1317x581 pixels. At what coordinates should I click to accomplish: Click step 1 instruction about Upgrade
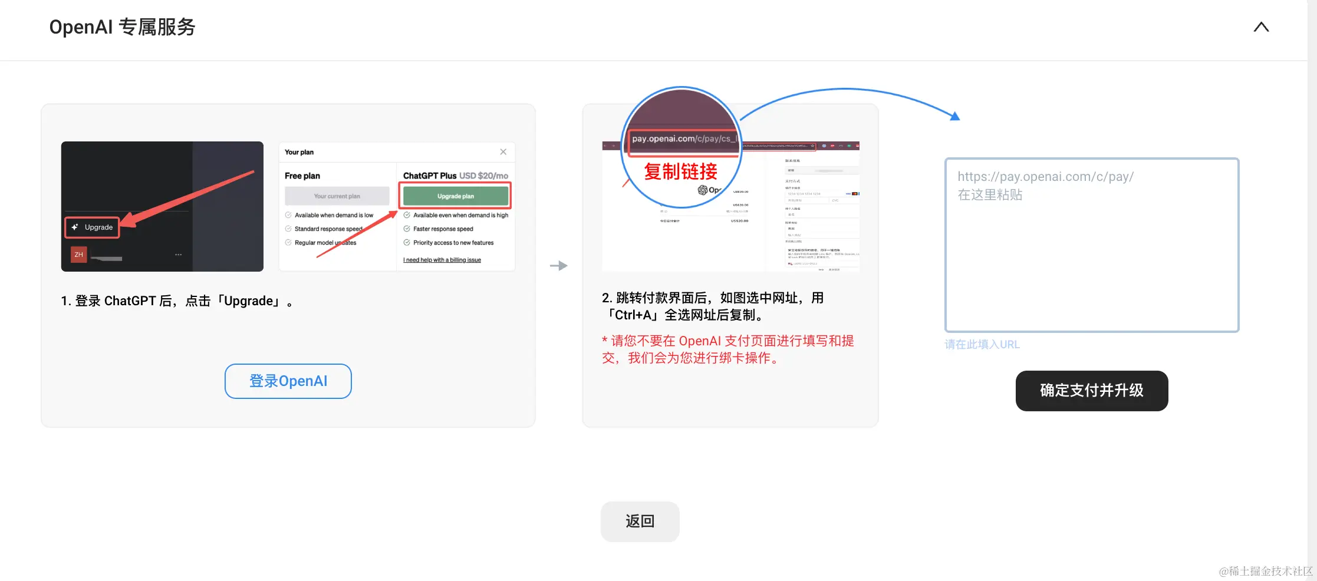(x=177, y=301)
